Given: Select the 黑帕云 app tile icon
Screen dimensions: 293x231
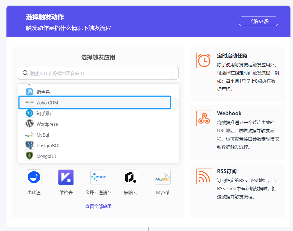Looking at the screenshot, I should [131, 177].
